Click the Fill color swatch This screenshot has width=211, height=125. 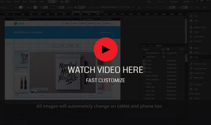[x=21, y=7]
